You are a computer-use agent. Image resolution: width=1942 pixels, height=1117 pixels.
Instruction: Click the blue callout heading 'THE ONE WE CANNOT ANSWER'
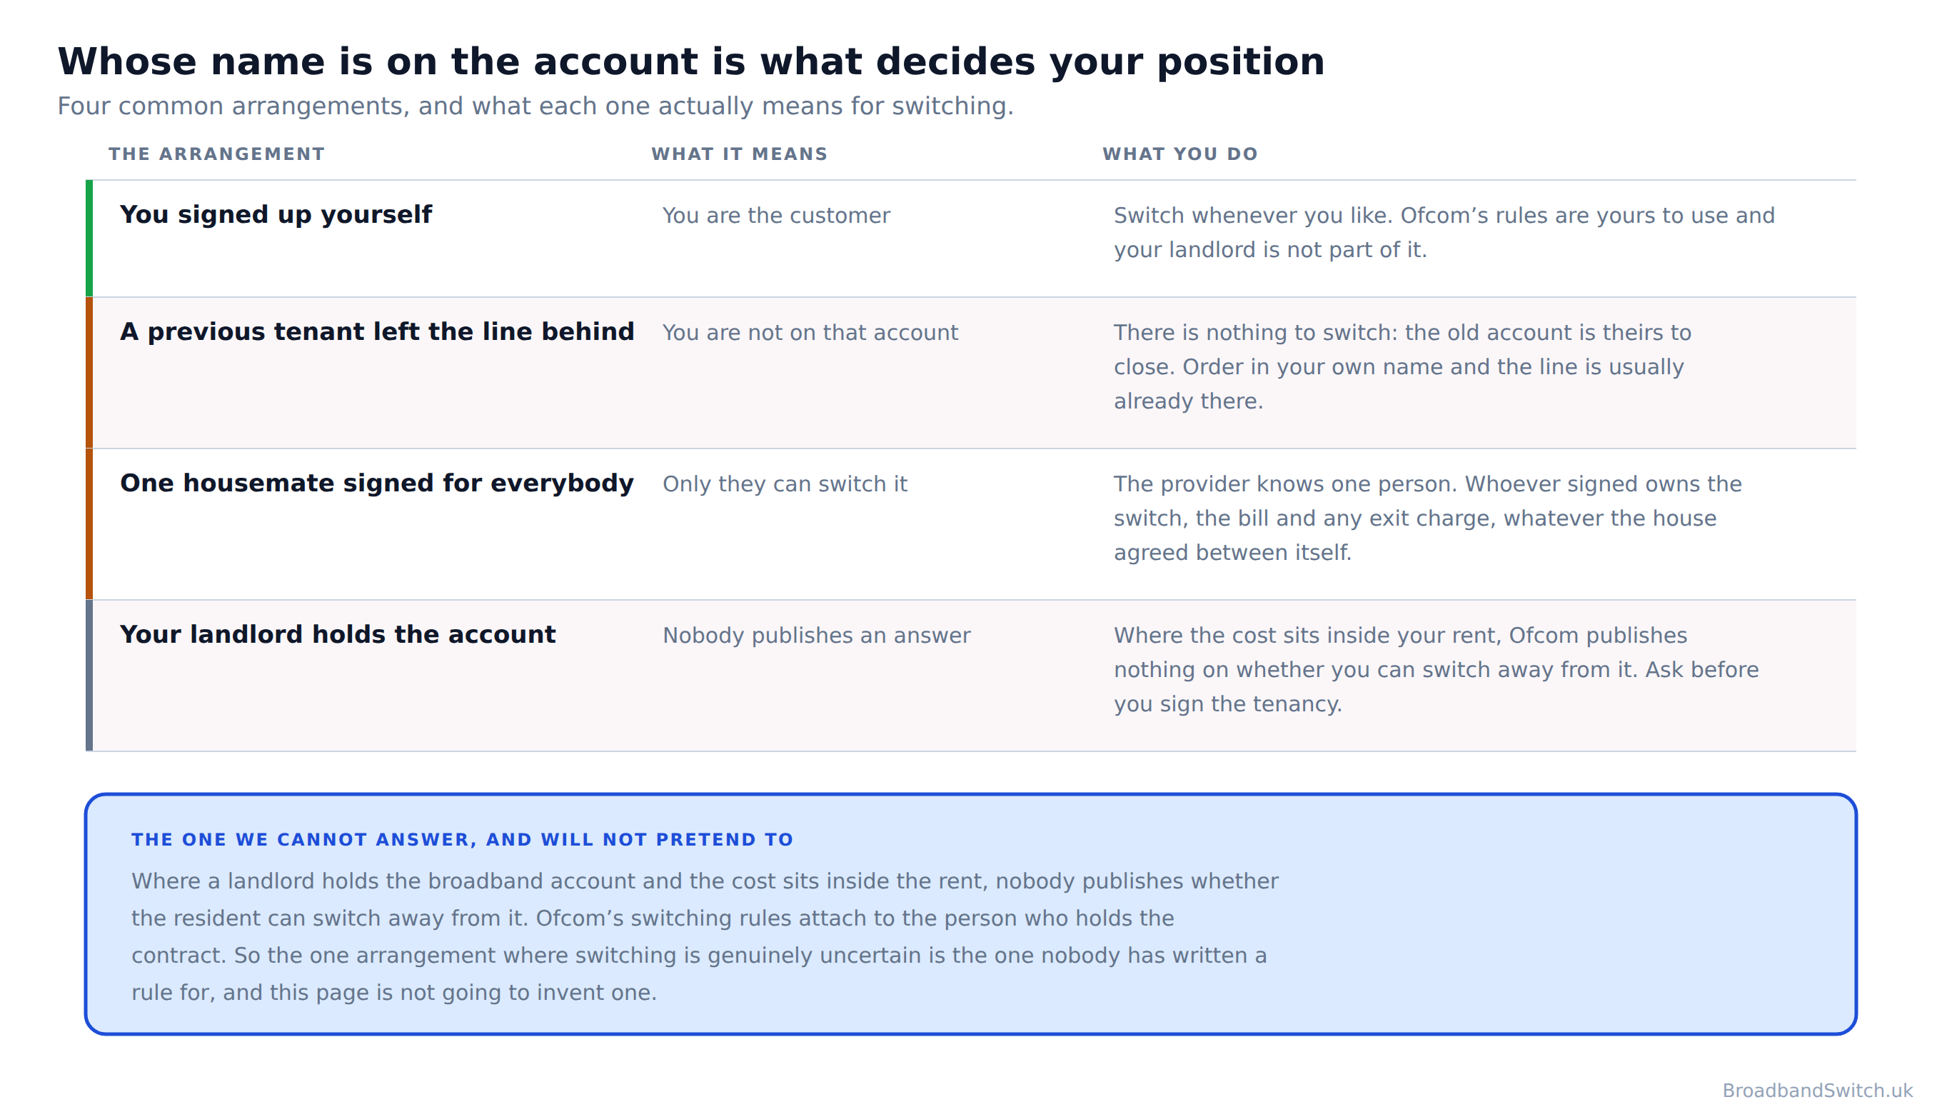tap(463, 839)
